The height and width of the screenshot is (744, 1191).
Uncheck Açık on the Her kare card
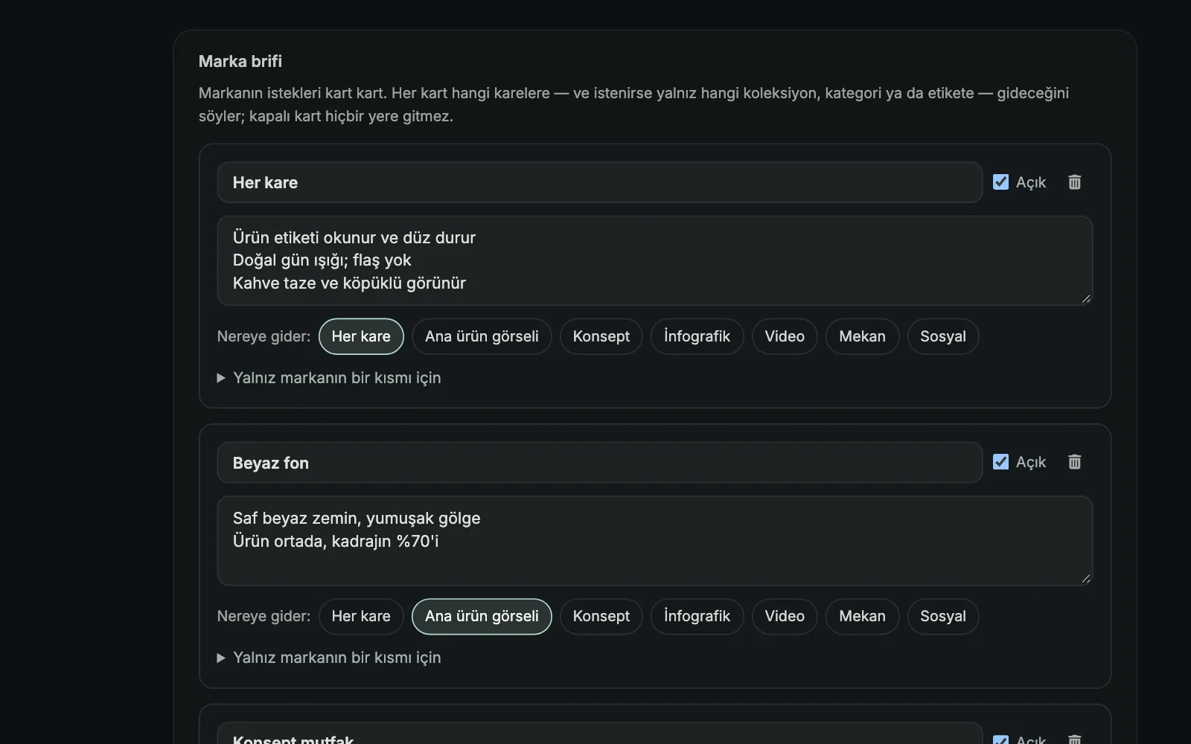(x=1000, y=182)
